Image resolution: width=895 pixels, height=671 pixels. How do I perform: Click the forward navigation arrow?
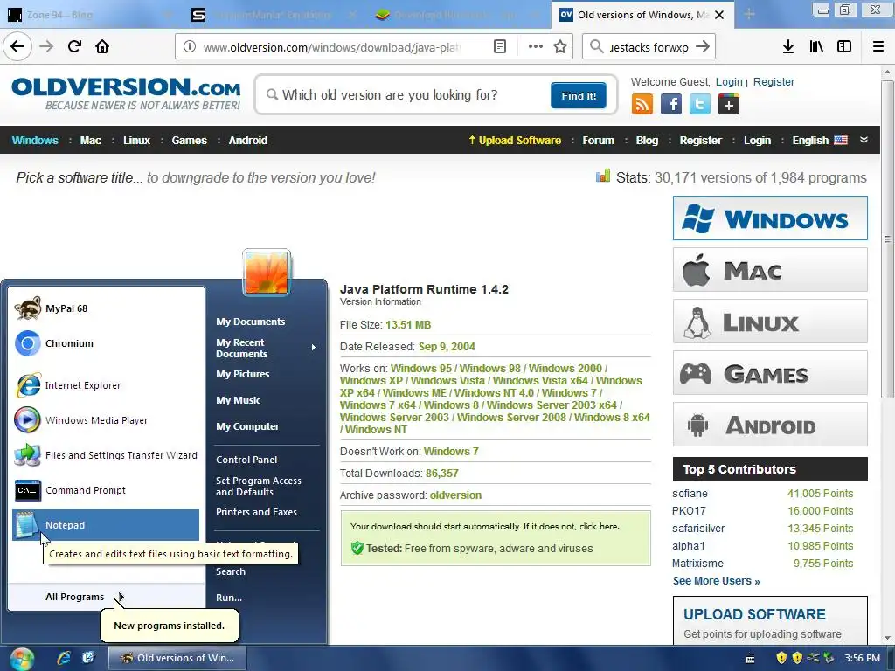pos(46,46)
